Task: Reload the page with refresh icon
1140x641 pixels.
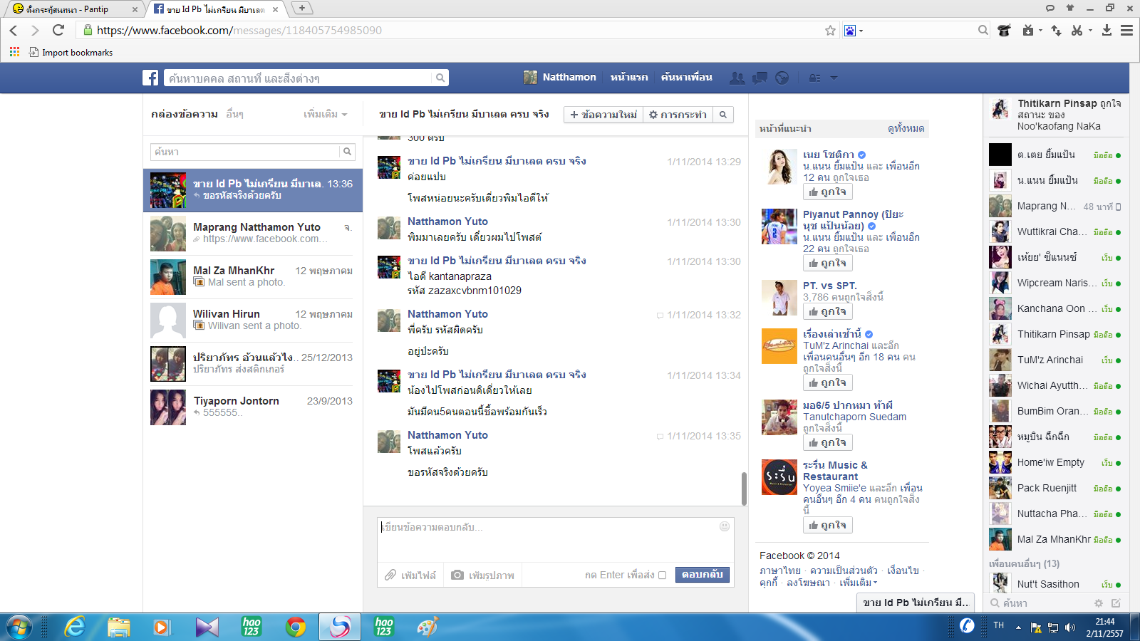Action: [58, 30]
